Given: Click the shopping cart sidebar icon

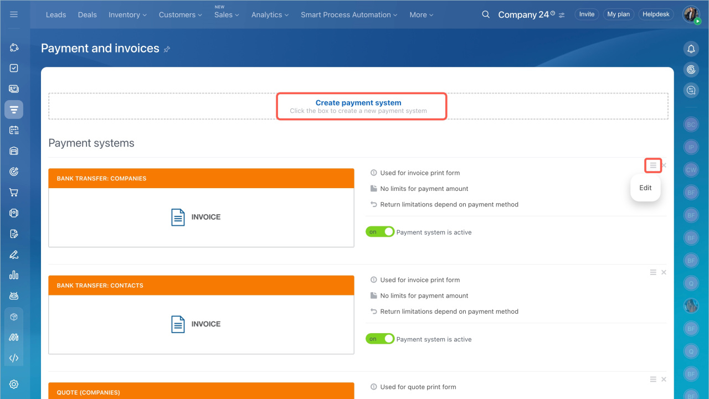Looking at the screenshot, I should click(14, 193).
